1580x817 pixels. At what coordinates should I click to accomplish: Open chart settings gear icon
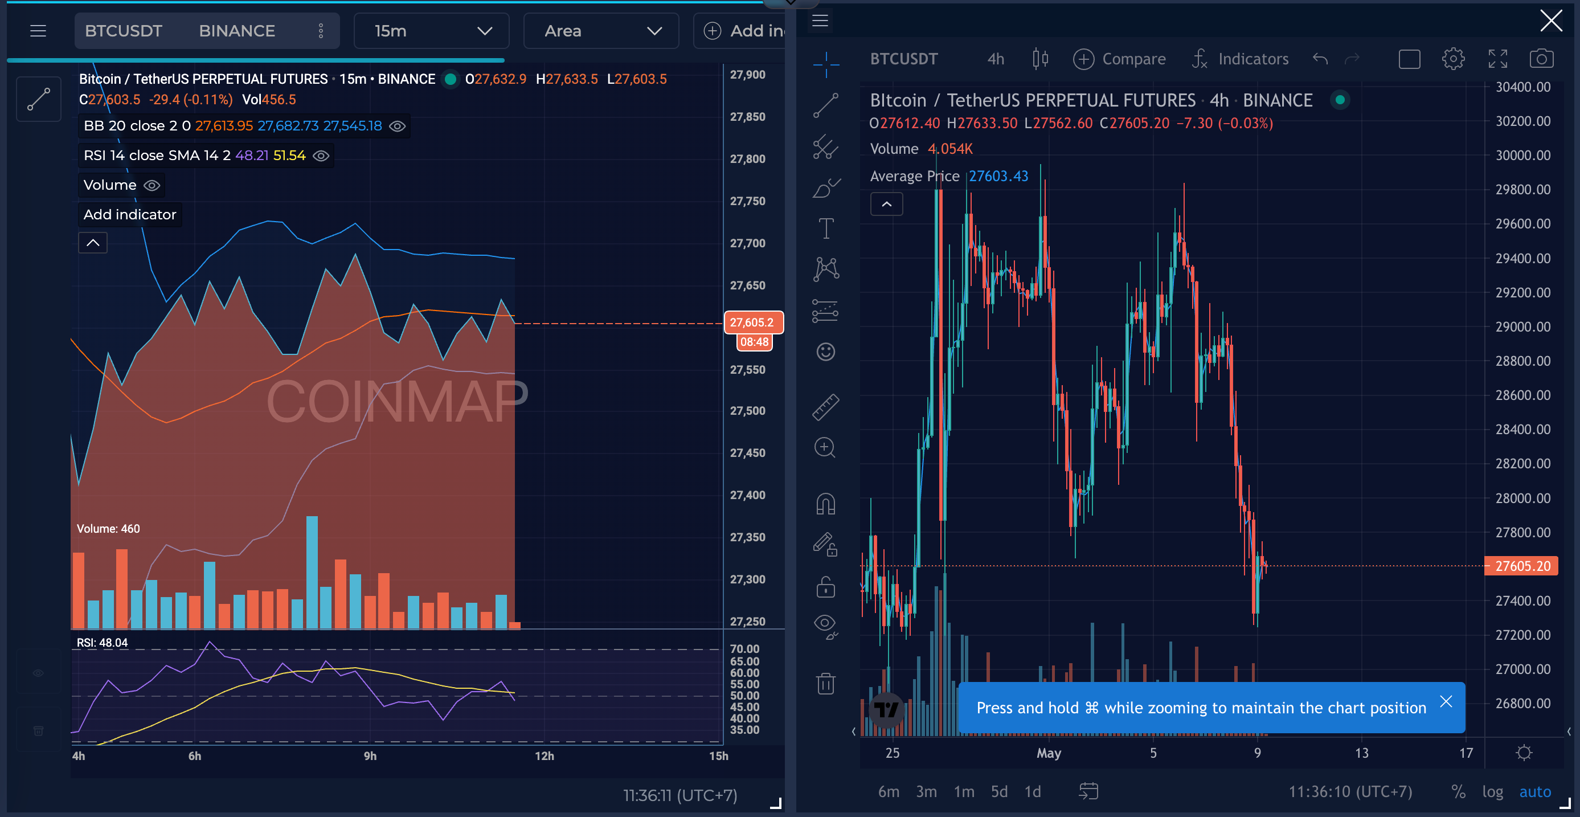coord(1452,59)
